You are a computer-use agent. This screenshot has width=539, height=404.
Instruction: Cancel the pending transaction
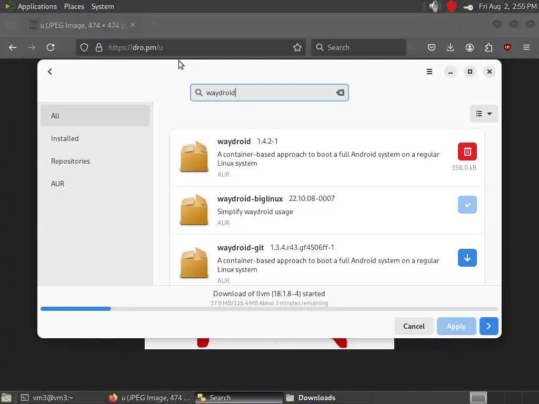[x=414, y=326]
